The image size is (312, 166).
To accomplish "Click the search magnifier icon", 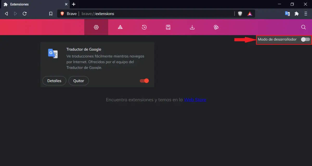I will coord(303,27).
